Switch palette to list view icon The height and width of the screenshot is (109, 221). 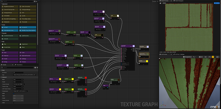tap(37, 1)
